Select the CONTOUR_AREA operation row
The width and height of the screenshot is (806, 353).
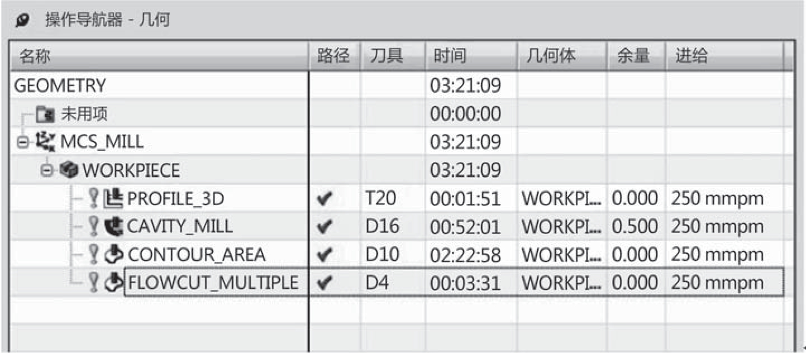click(x=197, y=255)
